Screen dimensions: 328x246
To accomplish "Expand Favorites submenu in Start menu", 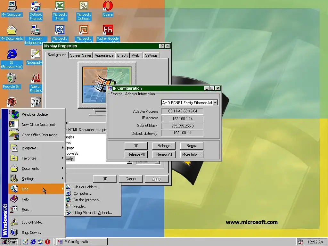I will [x=37, y=158].
